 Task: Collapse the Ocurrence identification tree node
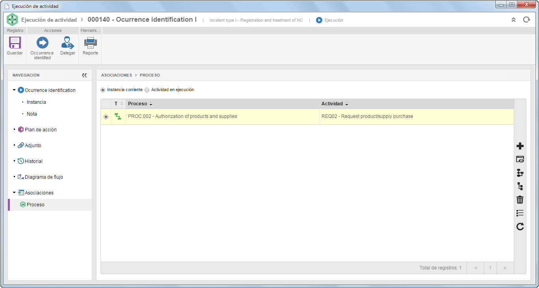point(14,90)
